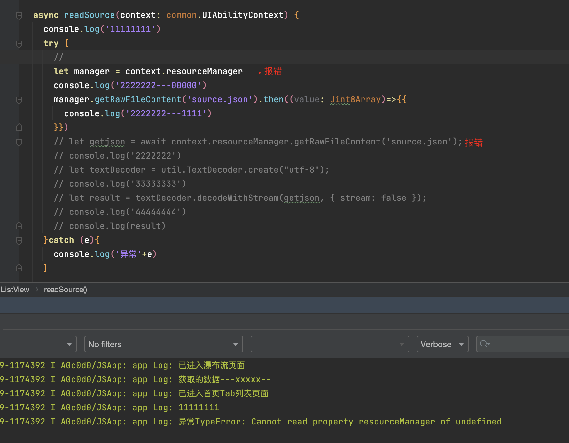Click the console.log('11111111') line
569x443 pixels.
pyautogui.click(x=102, y=29)
